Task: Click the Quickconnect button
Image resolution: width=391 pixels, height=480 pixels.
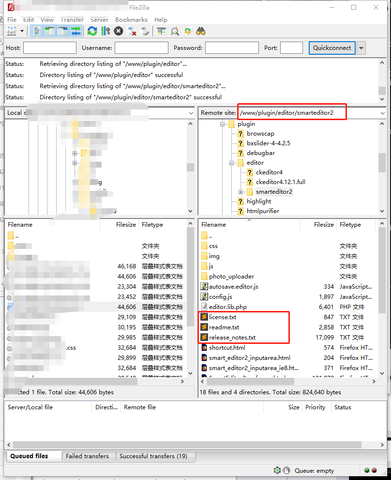Action: 332,48
